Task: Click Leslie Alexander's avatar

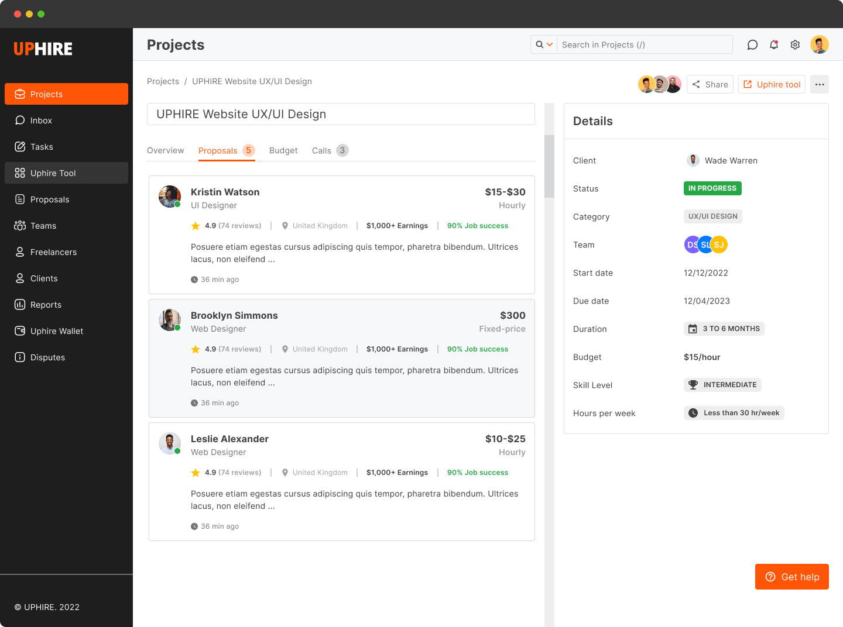Action: tap(170, 443)
